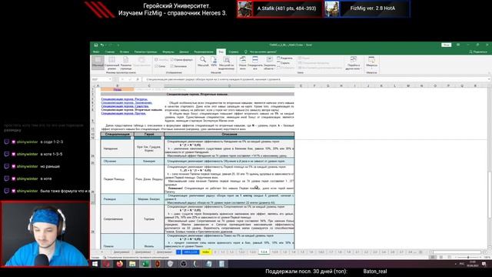Open the Windows Start menu
492x277 pixels.
[95, 264]
